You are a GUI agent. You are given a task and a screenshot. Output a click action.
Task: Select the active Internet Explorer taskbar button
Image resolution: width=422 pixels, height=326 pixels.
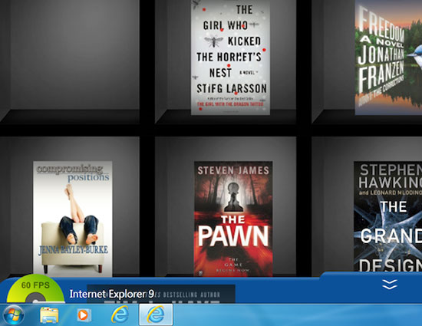[156, 315]
